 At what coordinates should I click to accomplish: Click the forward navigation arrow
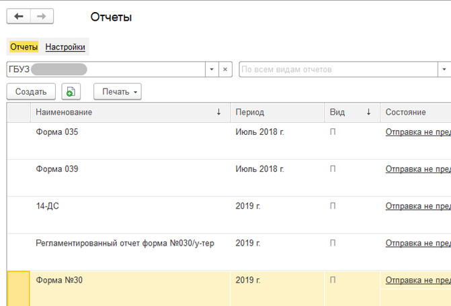pos(42,17)
